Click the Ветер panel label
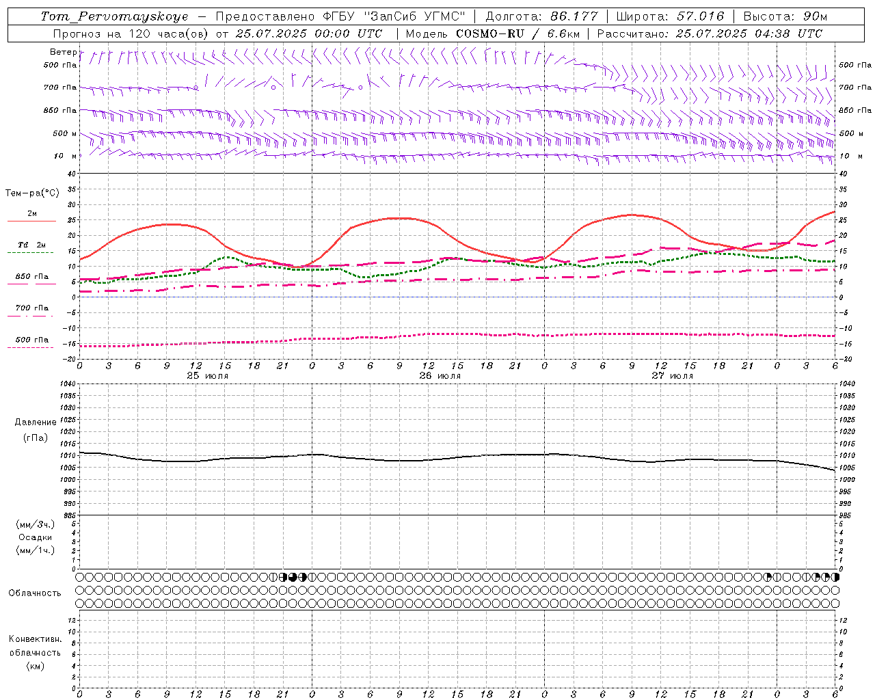The image size is (875, 700). tap(64, 52)
